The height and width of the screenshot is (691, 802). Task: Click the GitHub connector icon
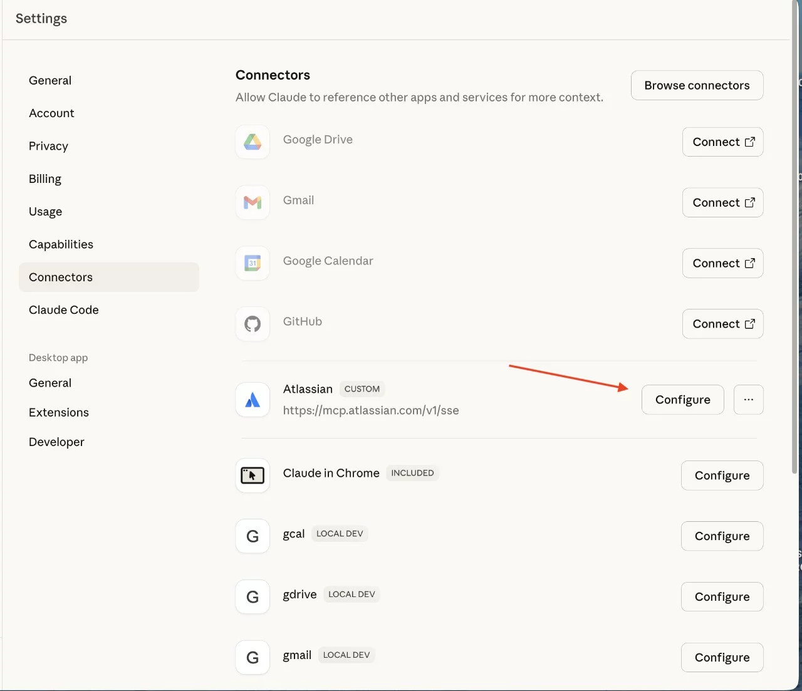252,324
